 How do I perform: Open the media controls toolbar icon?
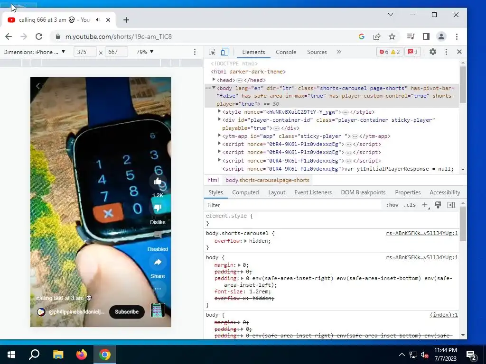point(411,36)
